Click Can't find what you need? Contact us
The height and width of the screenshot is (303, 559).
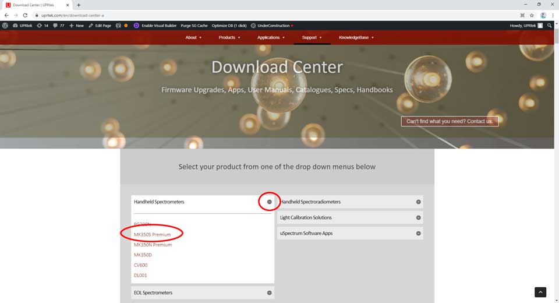450,121
